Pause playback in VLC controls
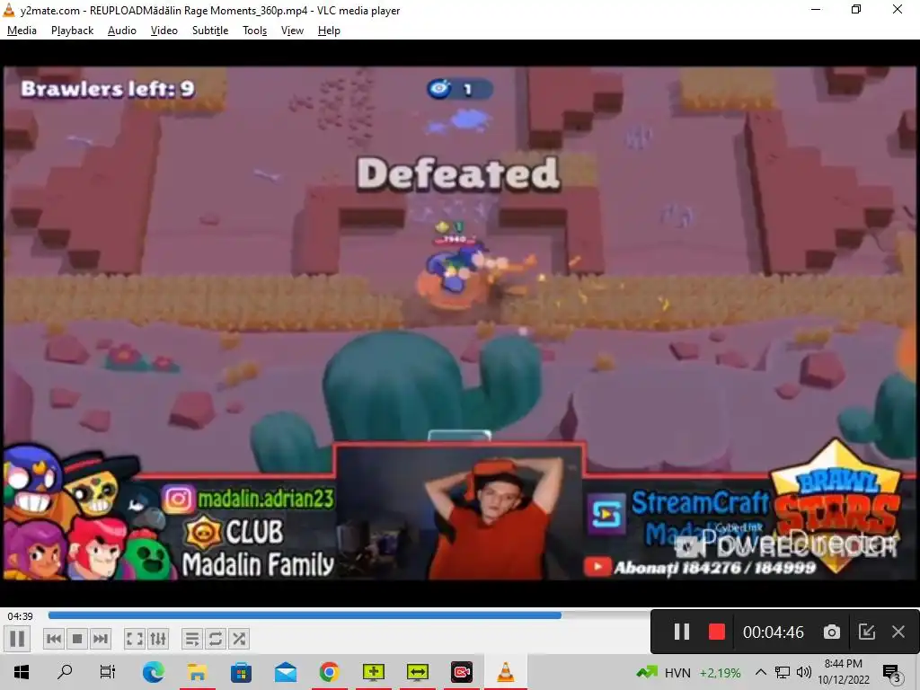Image resolution: width=920 pixels, height=690 pixels. coord(17,639)
